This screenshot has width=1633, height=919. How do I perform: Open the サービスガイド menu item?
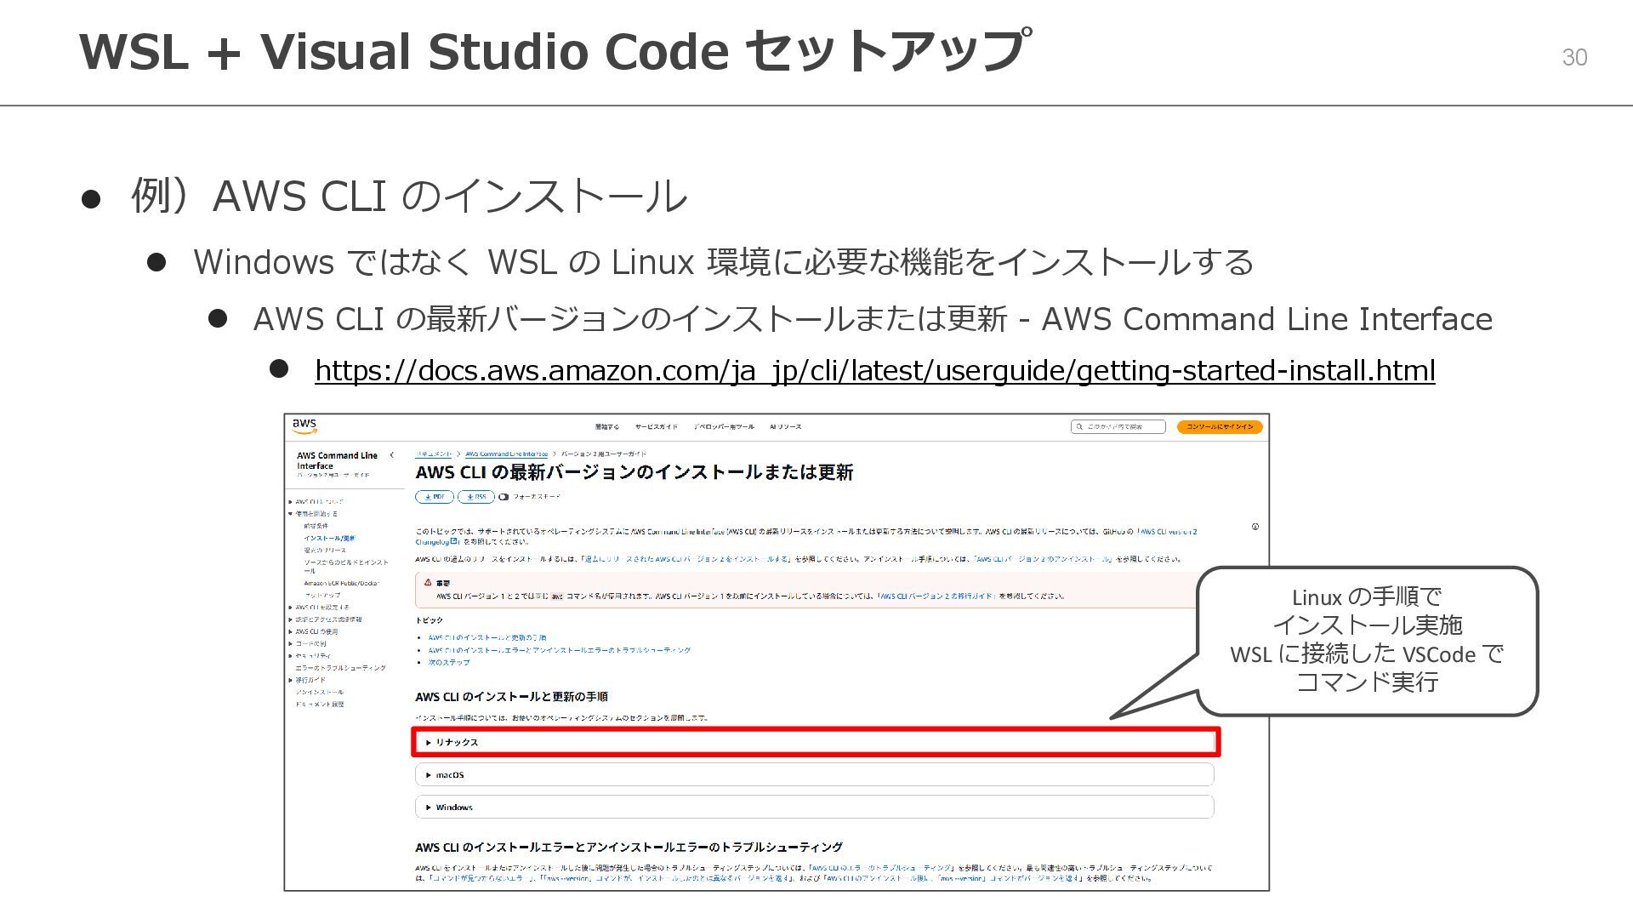pos(657,427)
